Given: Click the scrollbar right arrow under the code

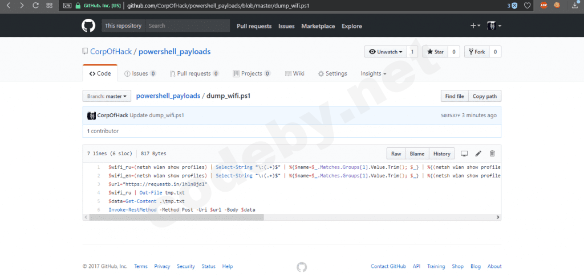Looking at the screenshot, I should [498, 217].
